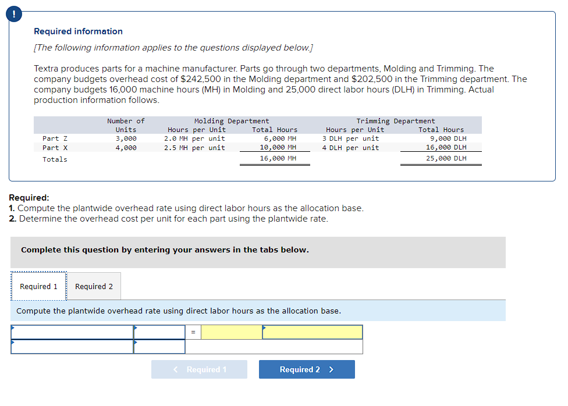568x406 pixels.
Task: Click the exclamation alert icon
Action: [14, 14]
